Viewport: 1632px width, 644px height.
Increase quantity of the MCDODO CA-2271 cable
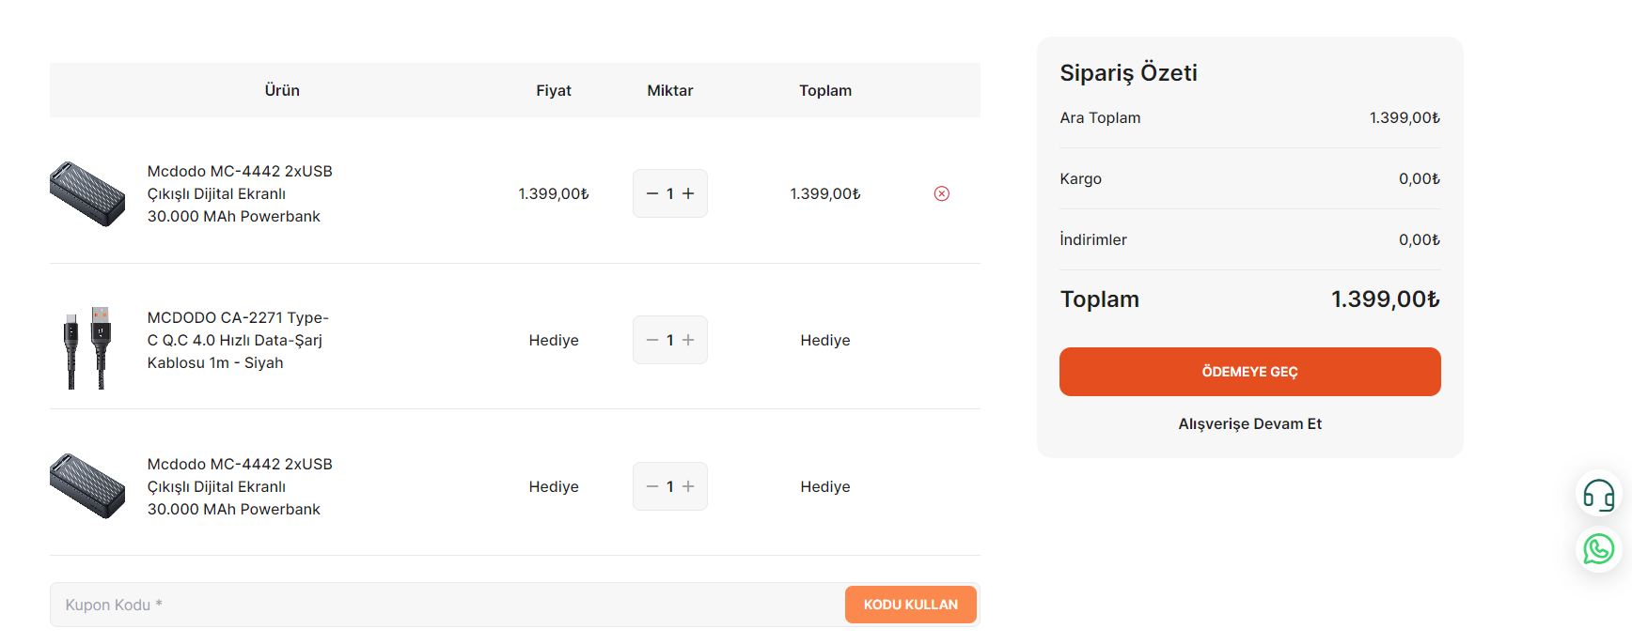(688, 340)
